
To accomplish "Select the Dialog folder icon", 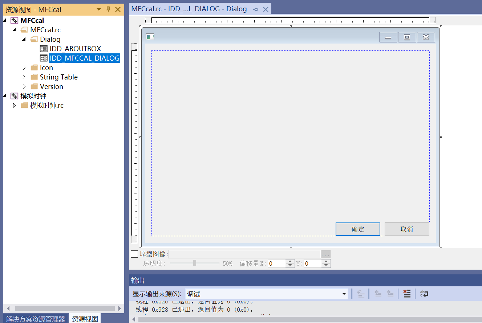I will pos(34,39).
